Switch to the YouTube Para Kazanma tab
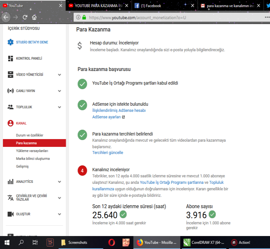 pyautogui.click(x=99, y=6)
